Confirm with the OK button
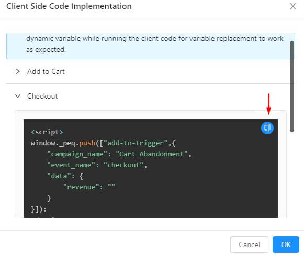The image size is (304, 256). (286, 244)
